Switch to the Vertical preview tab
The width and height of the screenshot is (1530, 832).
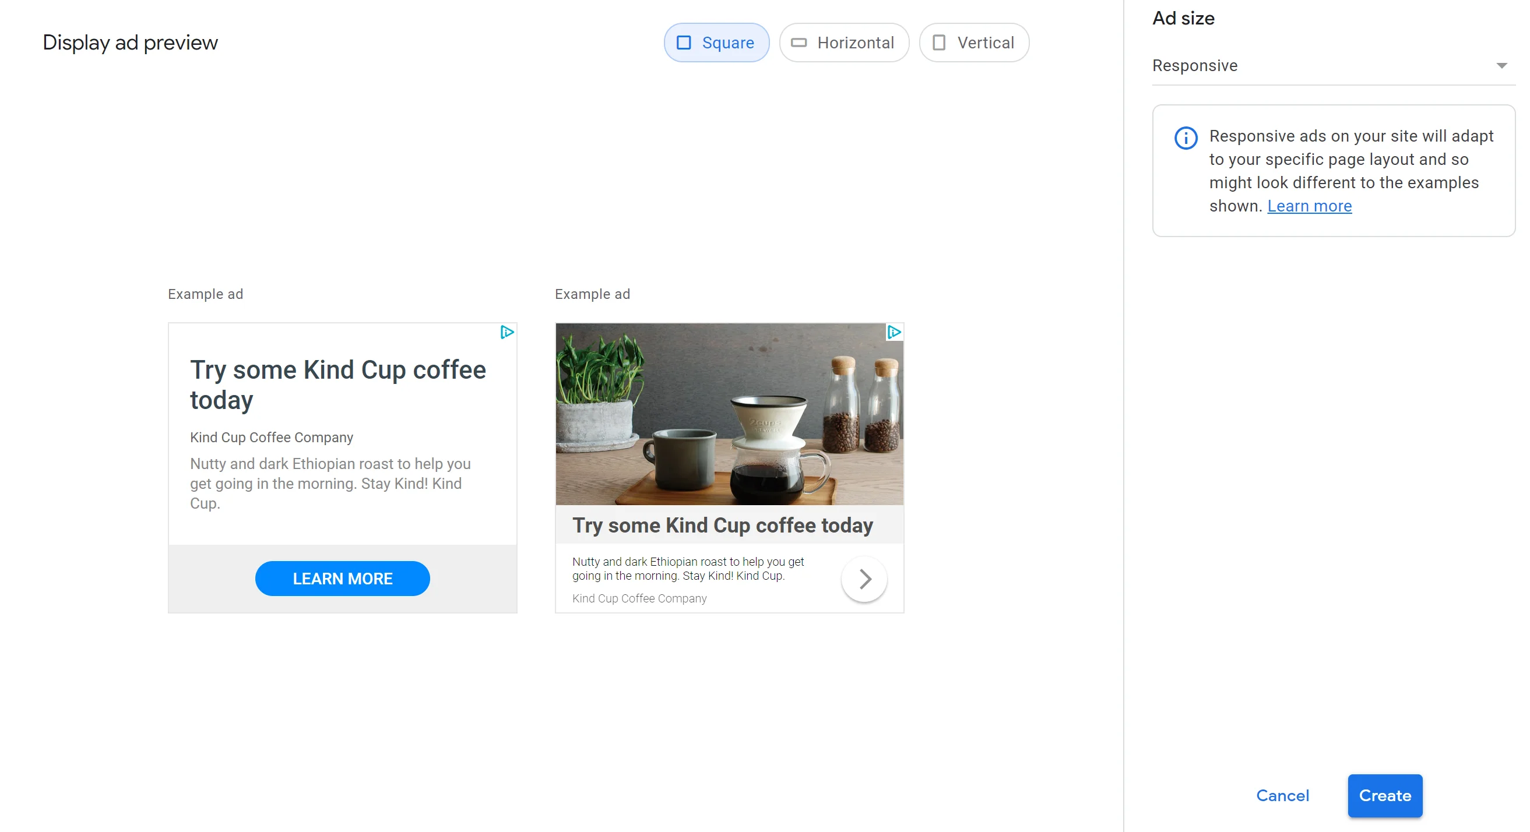click(973, 43)
